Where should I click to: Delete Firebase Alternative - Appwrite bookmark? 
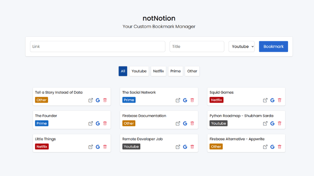280,147
